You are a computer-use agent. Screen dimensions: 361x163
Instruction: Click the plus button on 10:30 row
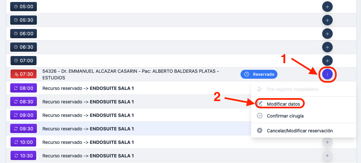point(327,155)
